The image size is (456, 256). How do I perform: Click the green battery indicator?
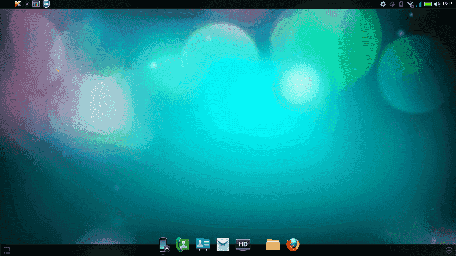[x=428, y=4]
